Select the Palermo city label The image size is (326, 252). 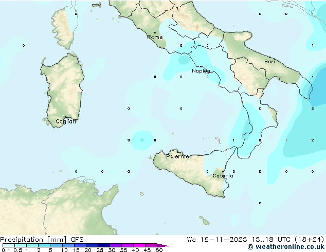[177, 156]
